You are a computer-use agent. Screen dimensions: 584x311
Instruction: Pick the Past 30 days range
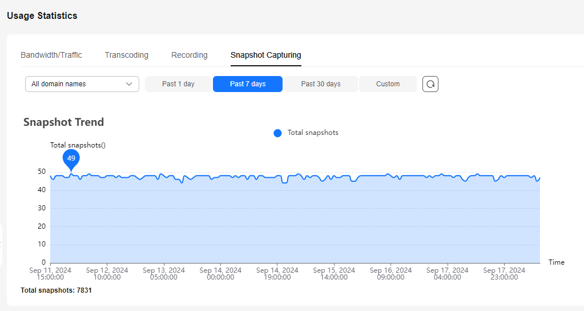pos(321,84)
